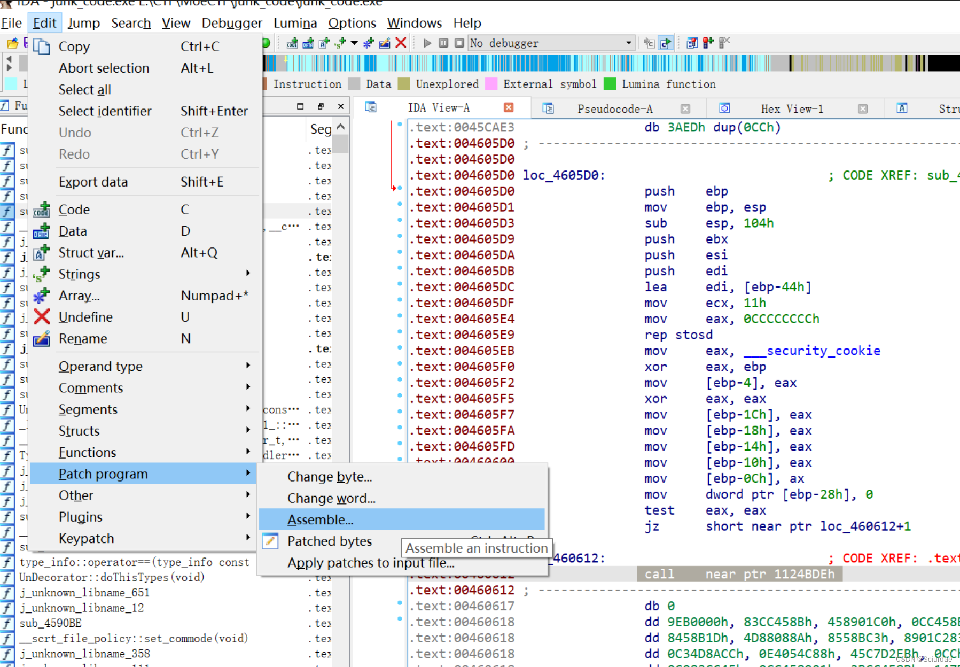Switch to the Hex View-1 tab
960x667 pixels.
792,108
